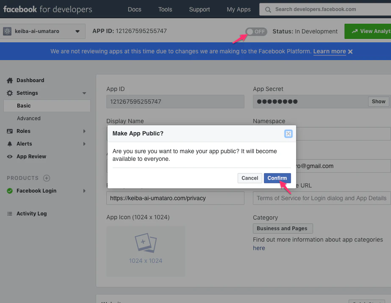The image size is (391, 303).
Task: Collapse the Settings section arrow
Action: 84,93
